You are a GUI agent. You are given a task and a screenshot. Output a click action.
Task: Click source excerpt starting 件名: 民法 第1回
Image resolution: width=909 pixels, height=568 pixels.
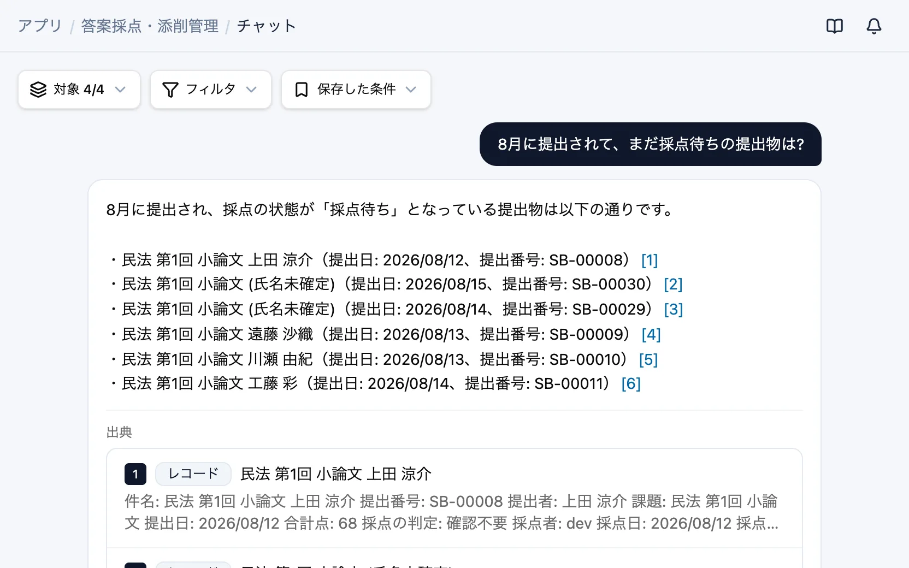(452, 512)
